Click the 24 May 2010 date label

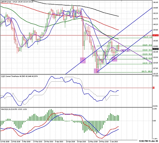pos(104,141)
